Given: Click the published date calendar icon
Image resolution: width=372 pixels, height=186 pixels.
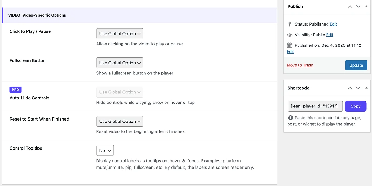Looking at the screenshot, I should [290, 45].
